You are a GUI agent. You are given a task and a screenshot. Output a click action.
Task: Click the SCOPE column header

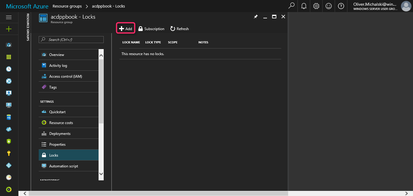[173, 42]
